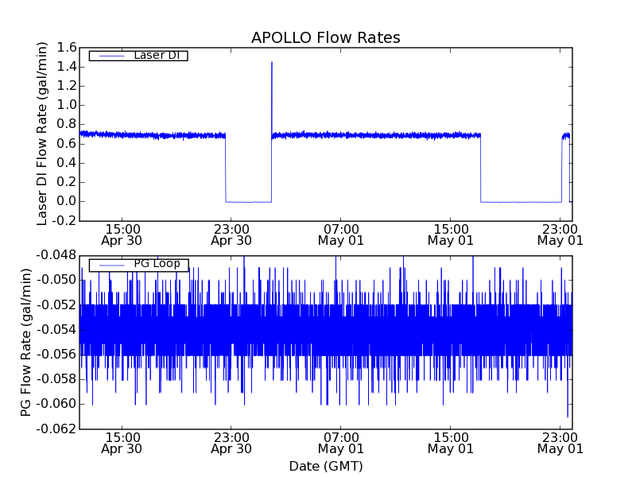The image size is (636, 477).
Task: Select the "PG Loop" legend label
Action: point(156,264)
